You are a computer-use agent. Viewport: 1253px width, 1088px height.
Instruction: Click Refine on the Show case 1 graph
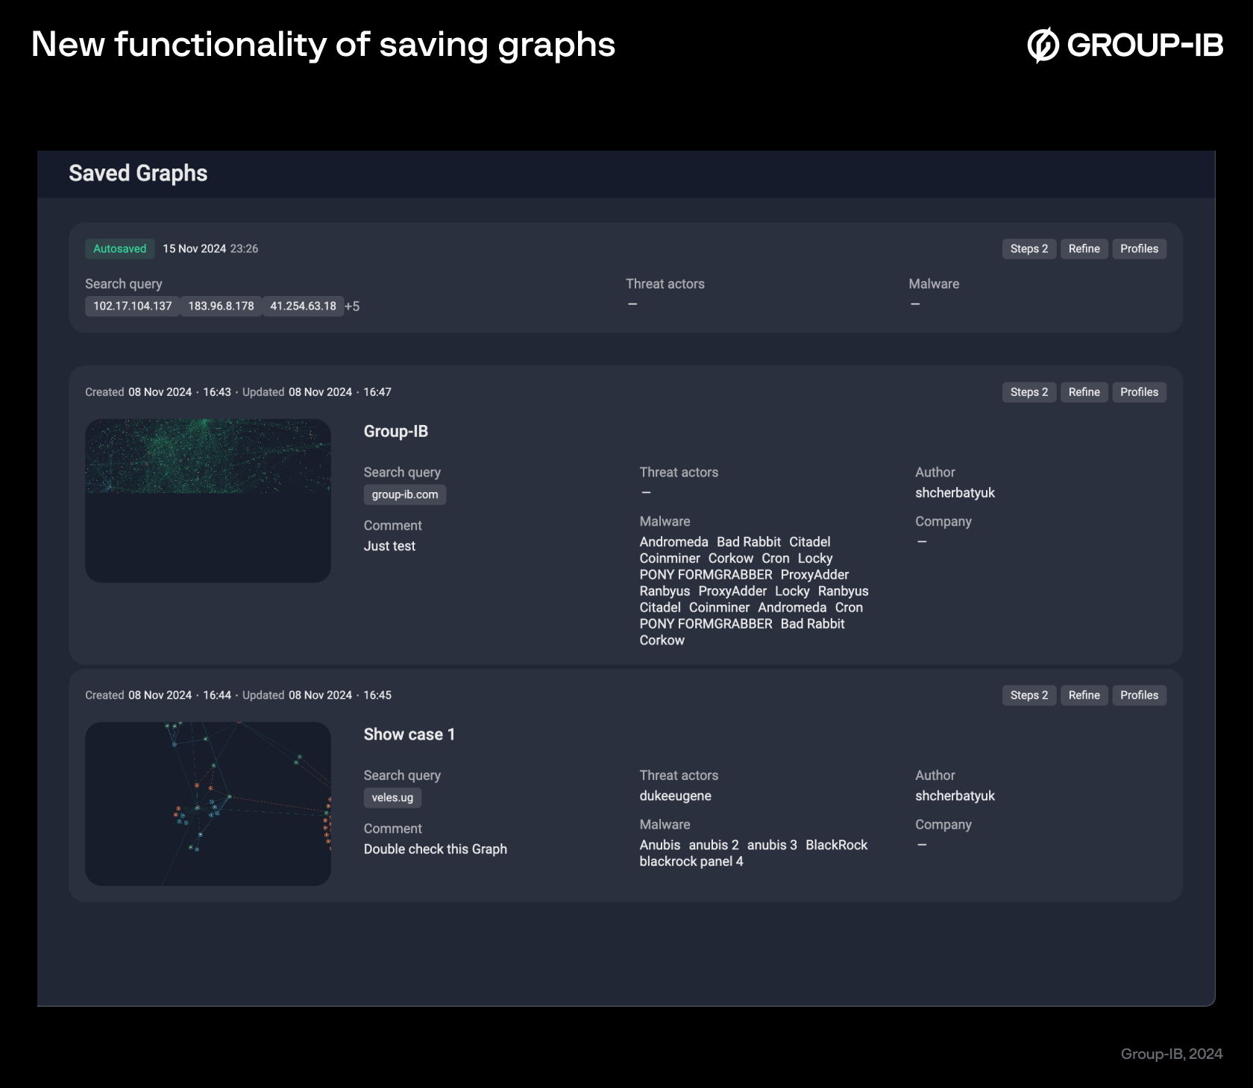(x=1084, y=695)
